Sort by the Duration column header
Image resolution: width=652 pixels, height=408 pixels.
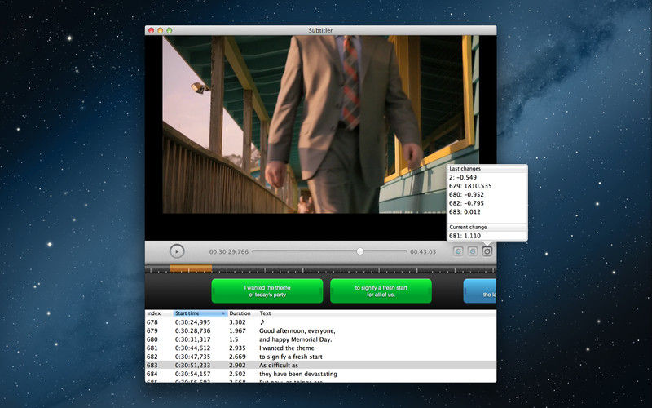pyautogui.click(x=242, y=313)
